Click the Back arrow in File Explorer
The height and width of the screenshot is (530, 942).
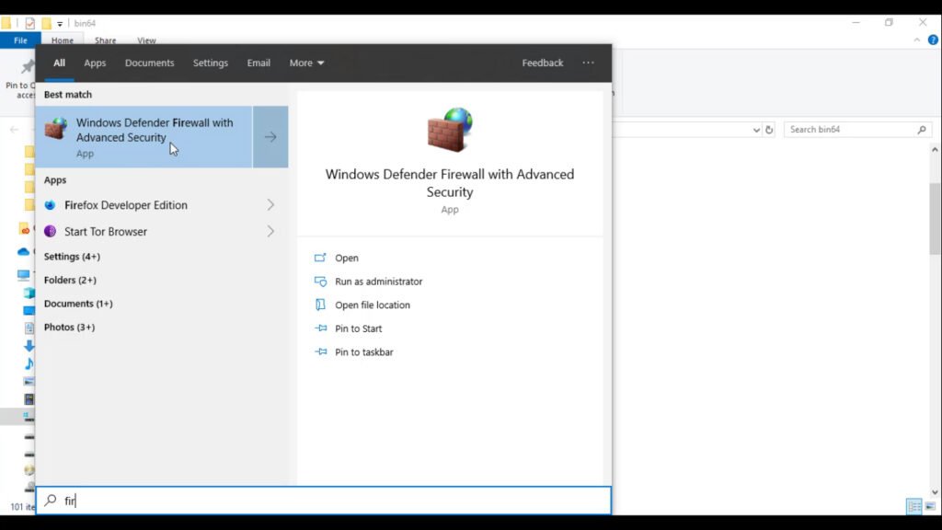[x=14, y=129]
